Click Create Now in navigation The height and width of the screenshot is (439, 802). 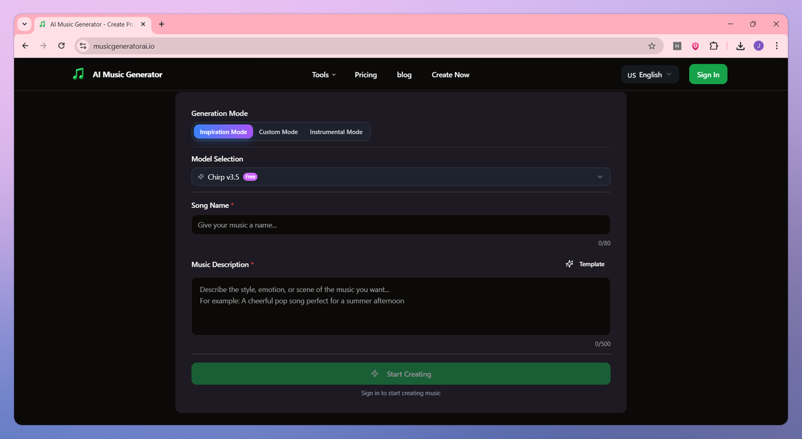tap(450, 75)
